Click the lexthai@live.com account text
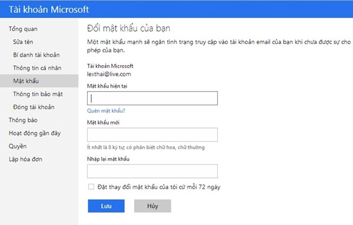Screen dimensions: 353x225 [109, 74]
